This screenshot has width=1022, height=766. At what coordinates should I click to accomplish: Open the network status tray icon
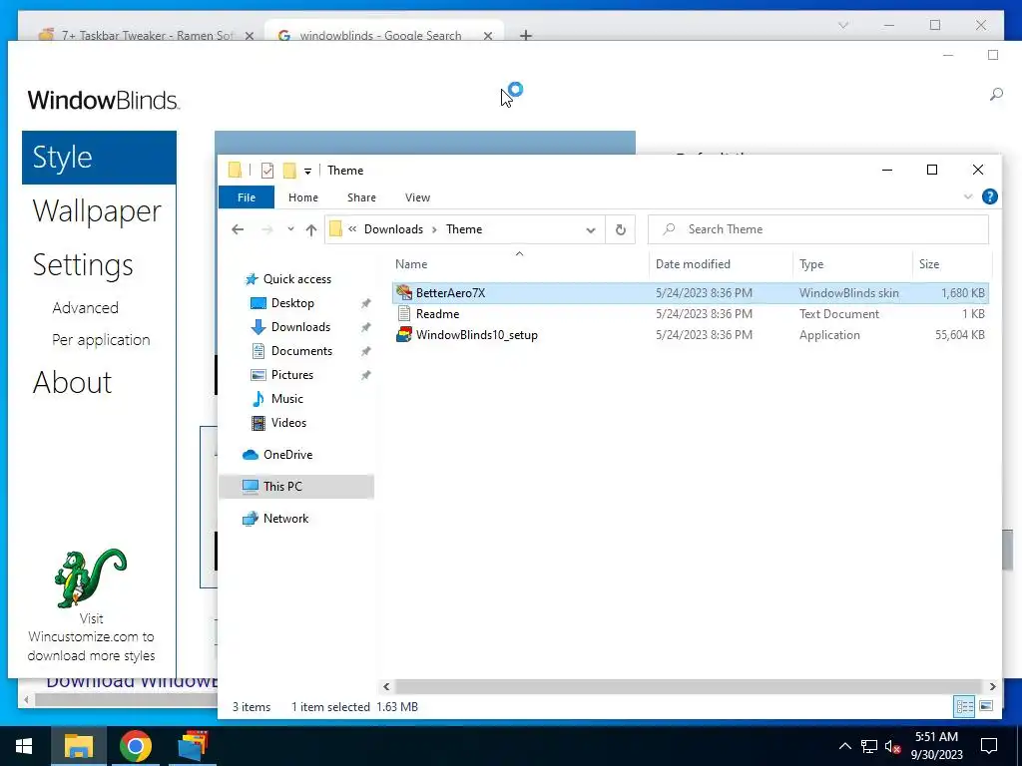[x=869, y=746]
